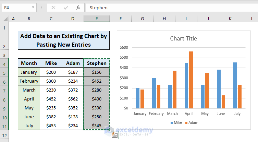Click the formula bar containing Stephen
This screenshot has width=258, height=142.
pos(171,7)
